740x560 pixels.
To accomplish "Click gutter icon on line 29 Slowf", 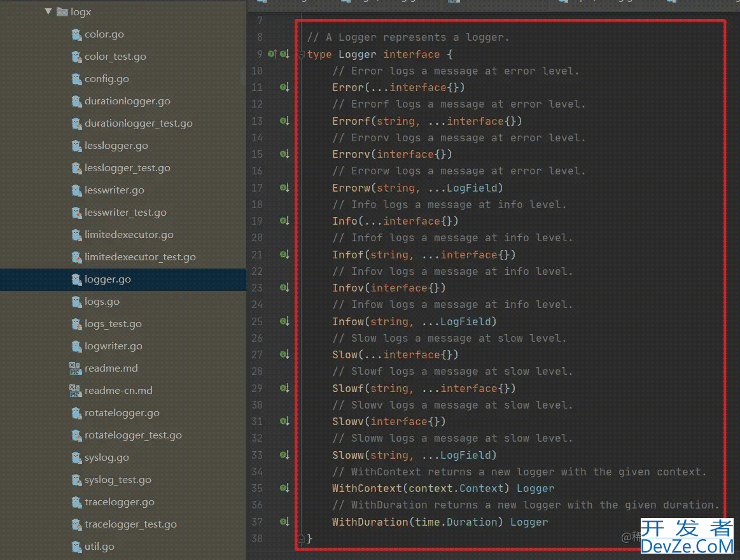I will 284,388.
